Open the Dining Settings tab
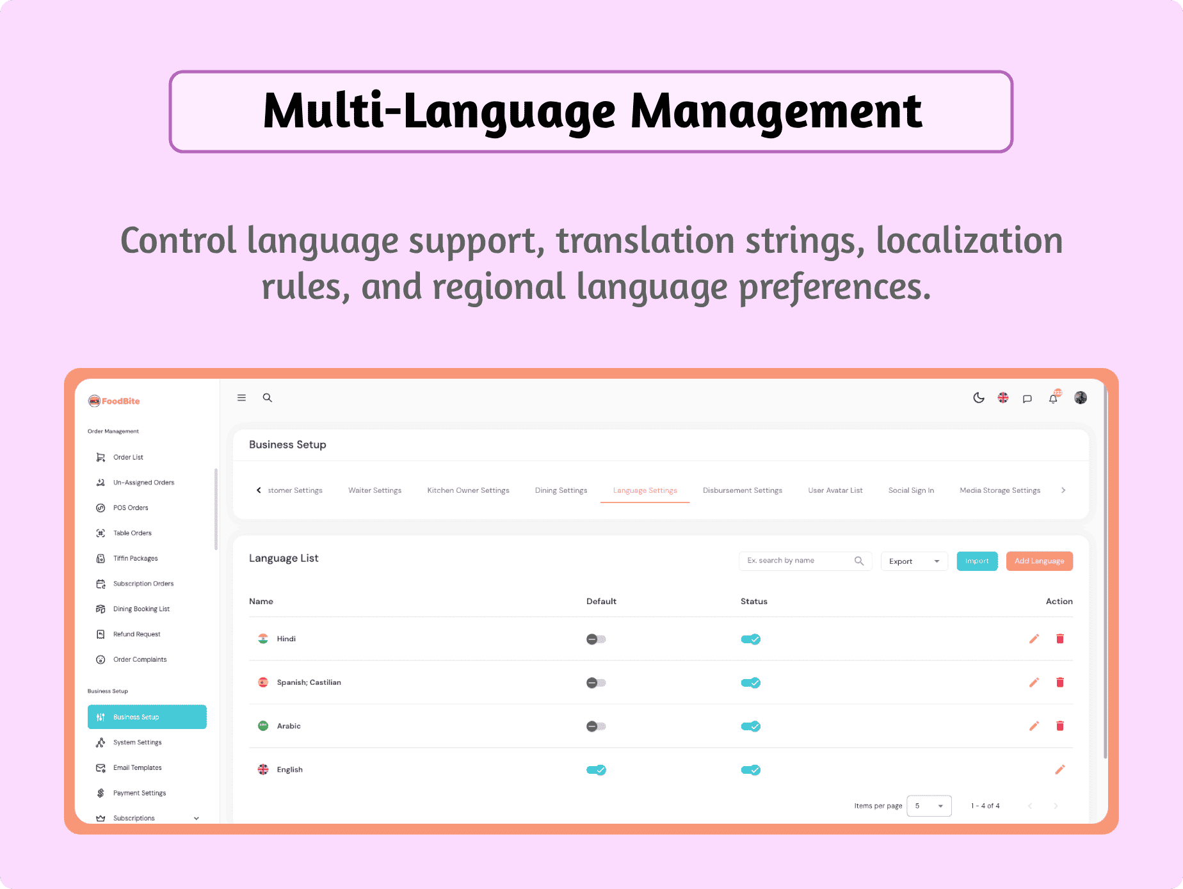1183x889 pixels. (561, 490)
